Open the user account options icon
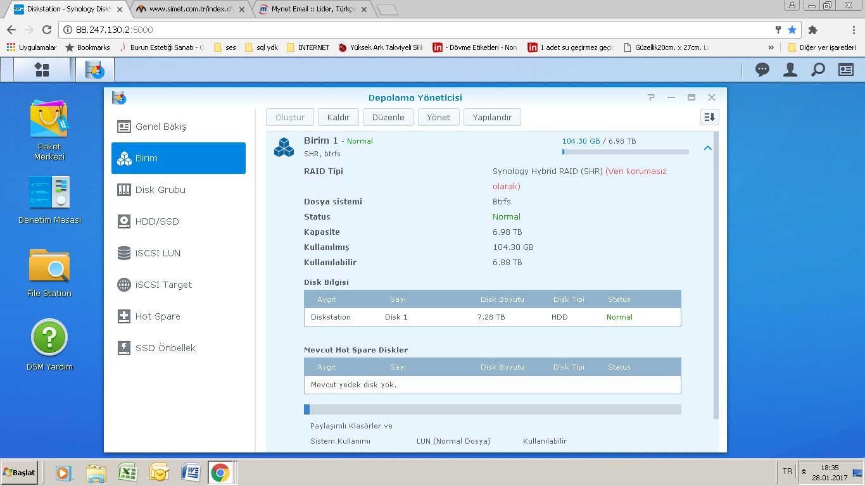 click(790, 70)
